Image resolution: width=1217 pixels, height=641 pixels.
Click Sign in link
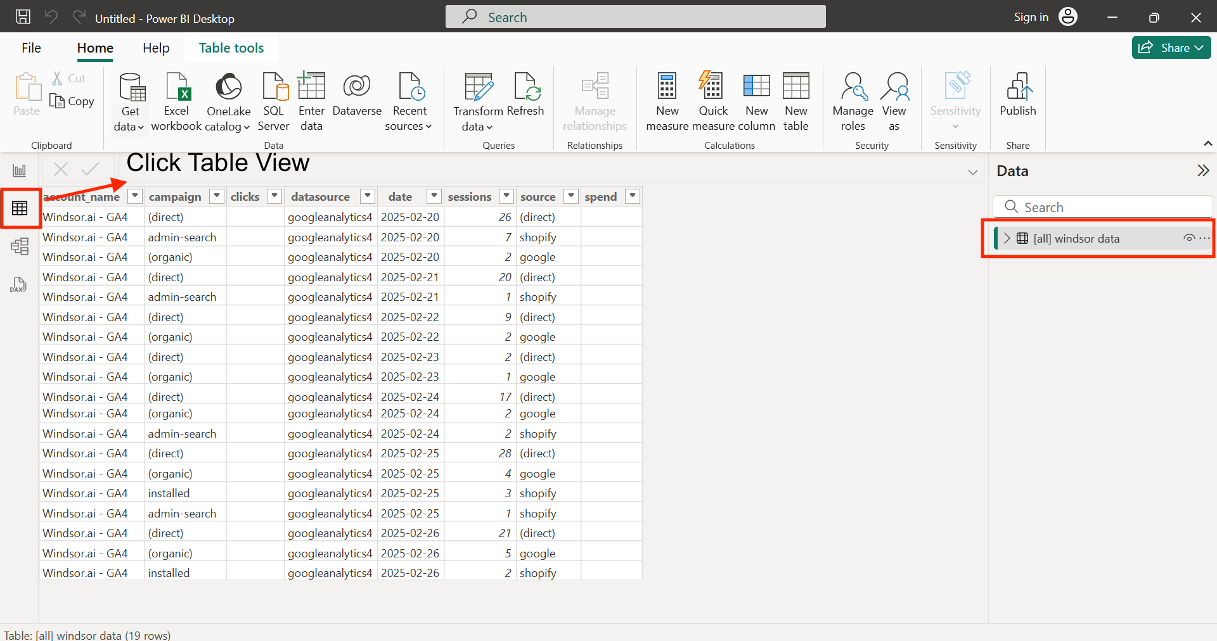[x=1031, y=17]
